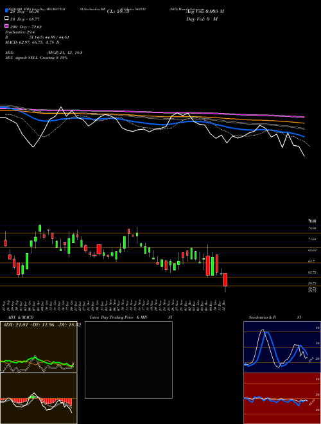Click the 'Intra Day Trading Price & MR' title

[118, 317]
